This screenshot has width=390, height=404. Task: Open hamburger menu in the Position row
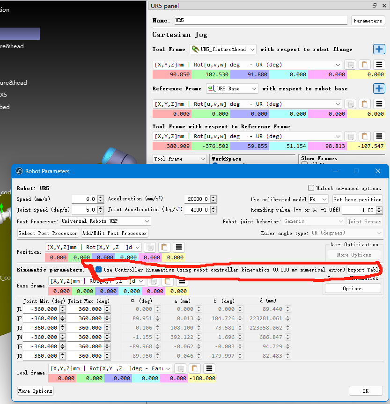coord(178,247)
